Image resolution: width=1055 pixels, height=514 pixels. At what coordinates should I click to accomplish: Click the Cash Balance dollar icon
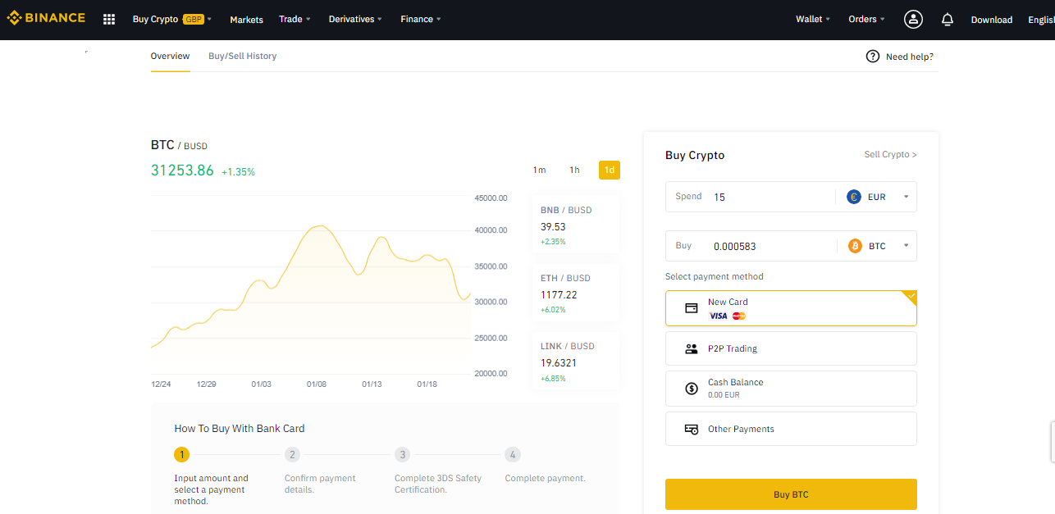tap(691, 389)
